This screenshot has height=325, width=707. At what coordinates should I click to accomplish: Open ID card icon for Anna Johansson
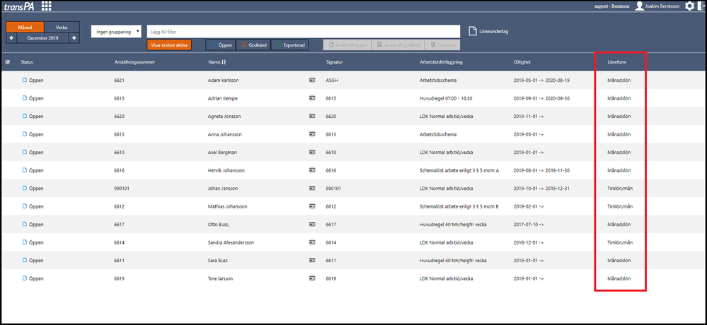point(312,134)
